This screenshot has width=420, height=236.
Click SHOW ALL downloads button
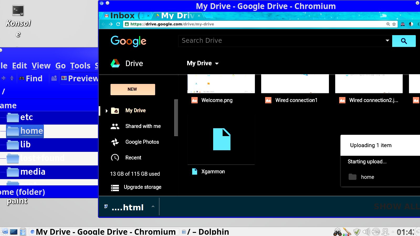coord(397,207)
